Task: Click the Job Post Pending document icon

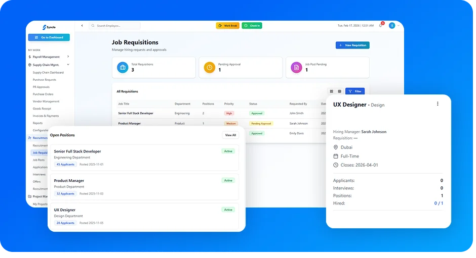Action: click(x=296, y=67)
